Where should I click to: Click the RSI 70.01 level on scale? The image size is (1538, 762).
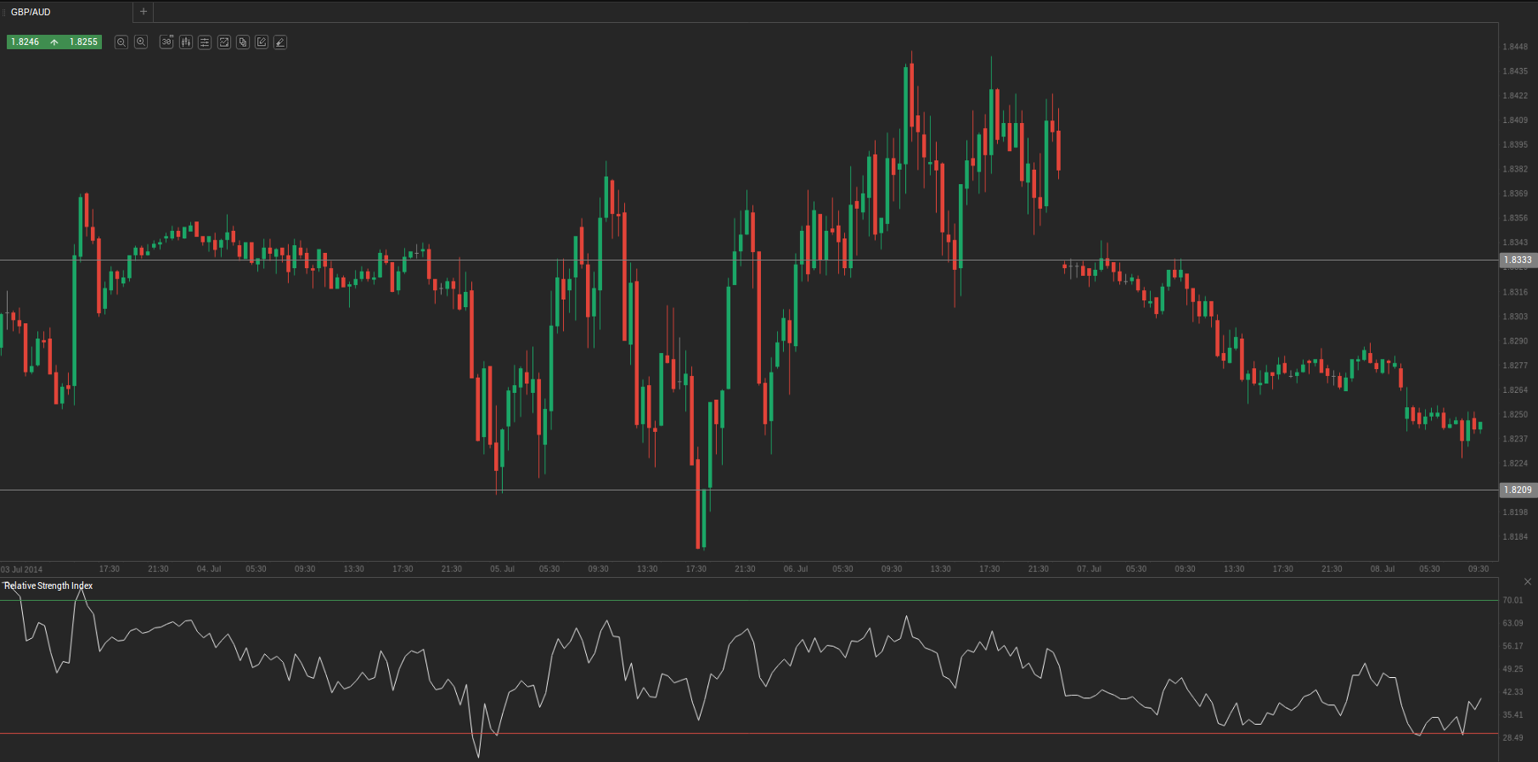tap(1513, 600)
